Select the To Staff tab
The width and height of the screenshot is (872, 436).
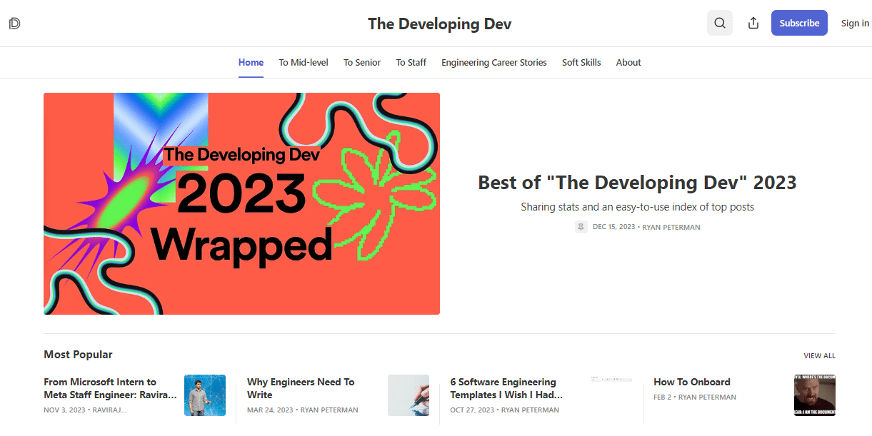click(x=411, y=62)
